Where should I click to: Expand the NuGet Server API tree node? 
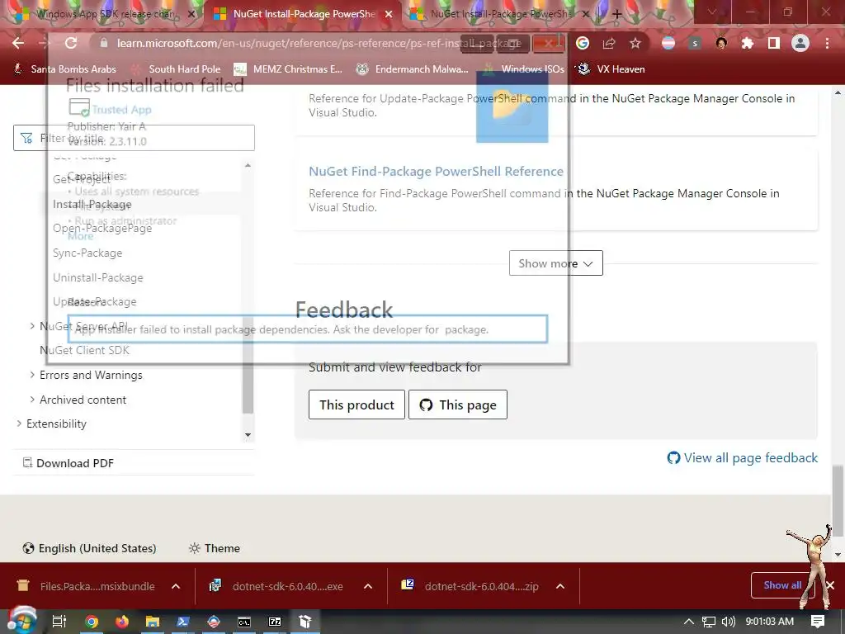[x=32, y=325]
